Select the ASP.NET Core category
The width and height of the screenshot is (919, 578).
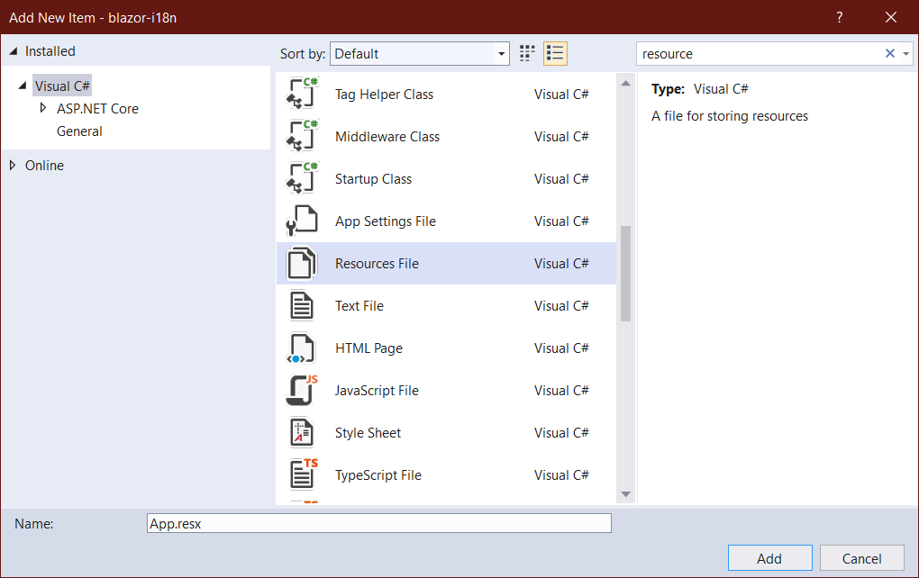click(x=98, y=109)
